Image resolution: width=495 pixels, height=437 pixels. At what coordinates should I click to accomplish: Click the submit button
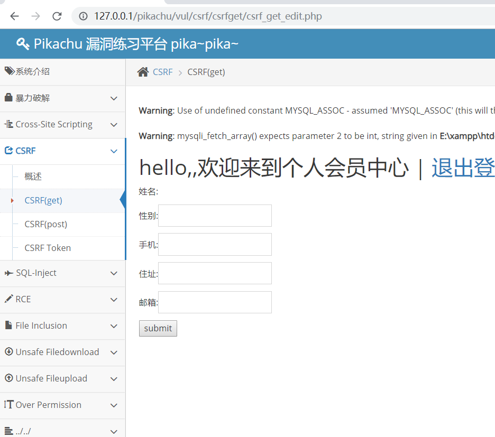(158, 329)
